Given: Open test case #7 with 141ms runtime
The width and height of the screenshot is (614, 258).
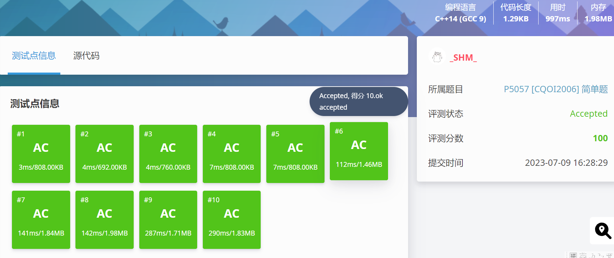Looking at the screenshot, I should coord(41,220).
